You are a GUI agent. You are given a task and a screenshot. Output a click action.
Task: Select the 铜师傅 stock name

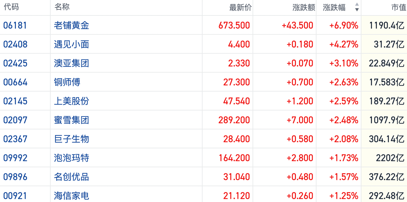(x=67, y=82)
